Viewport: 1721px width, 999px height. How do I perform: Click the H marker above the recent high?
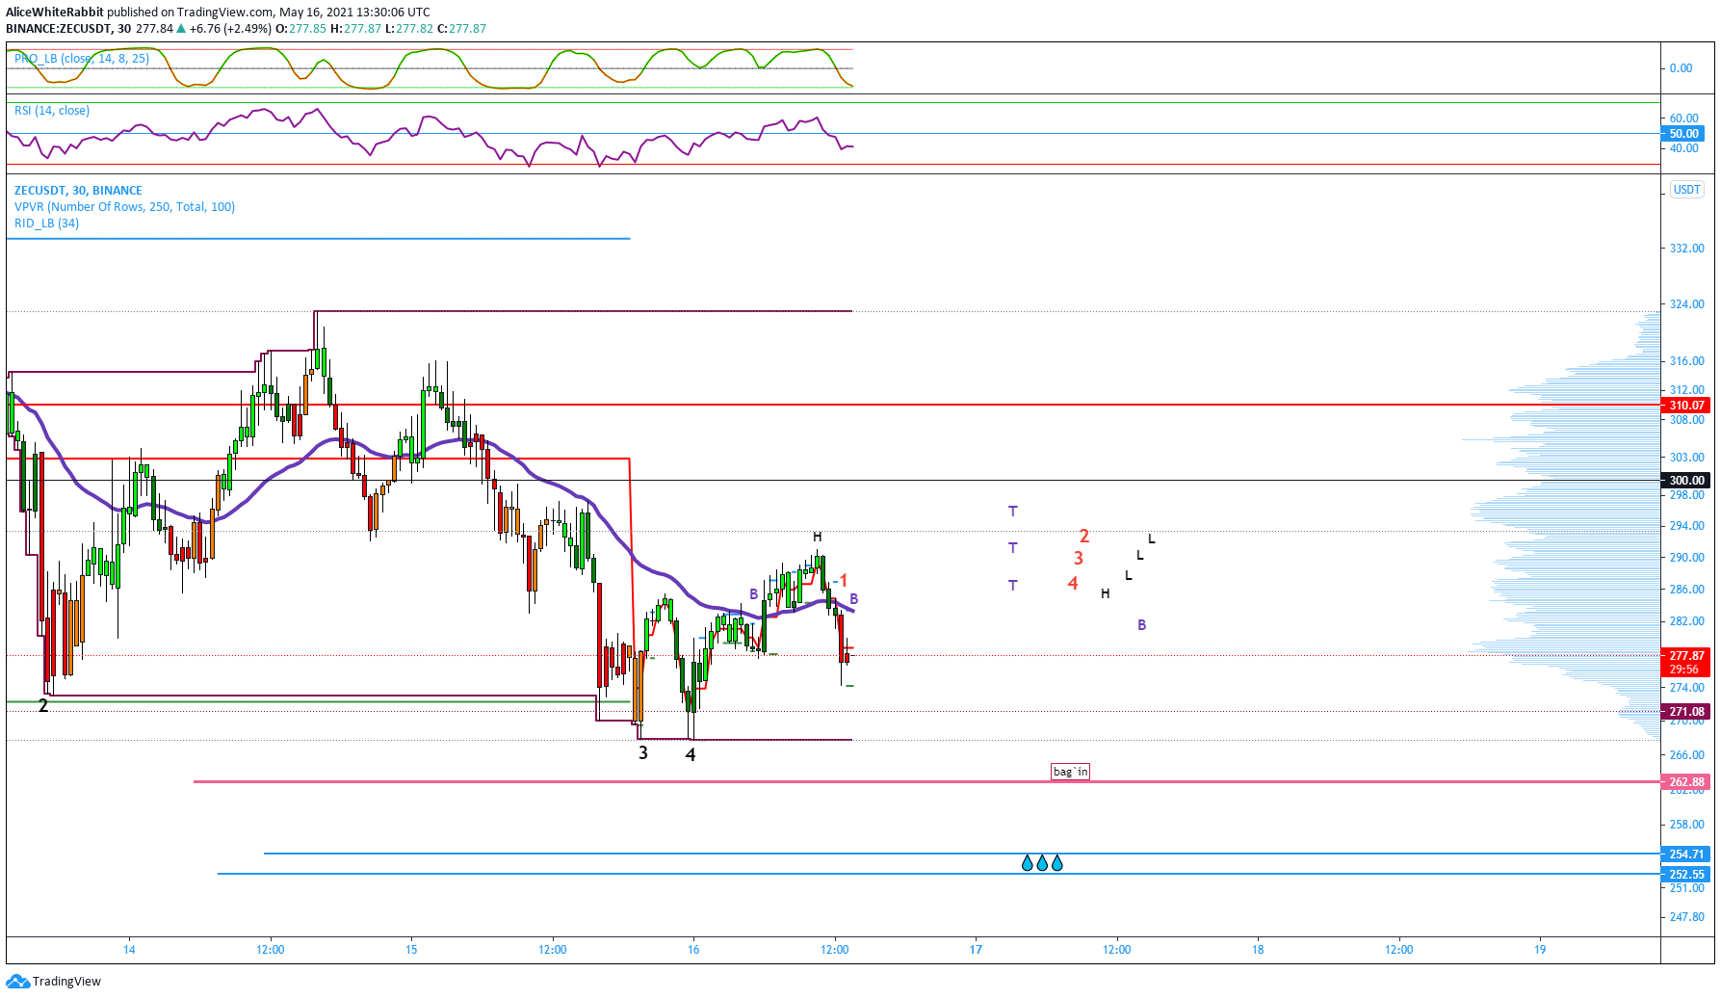[817, 537]
